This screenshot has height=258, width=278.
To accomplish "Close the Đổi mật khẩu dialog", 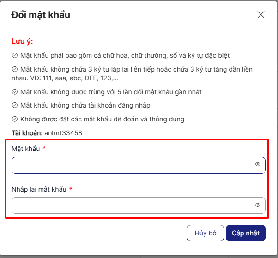I will [261, 15].
